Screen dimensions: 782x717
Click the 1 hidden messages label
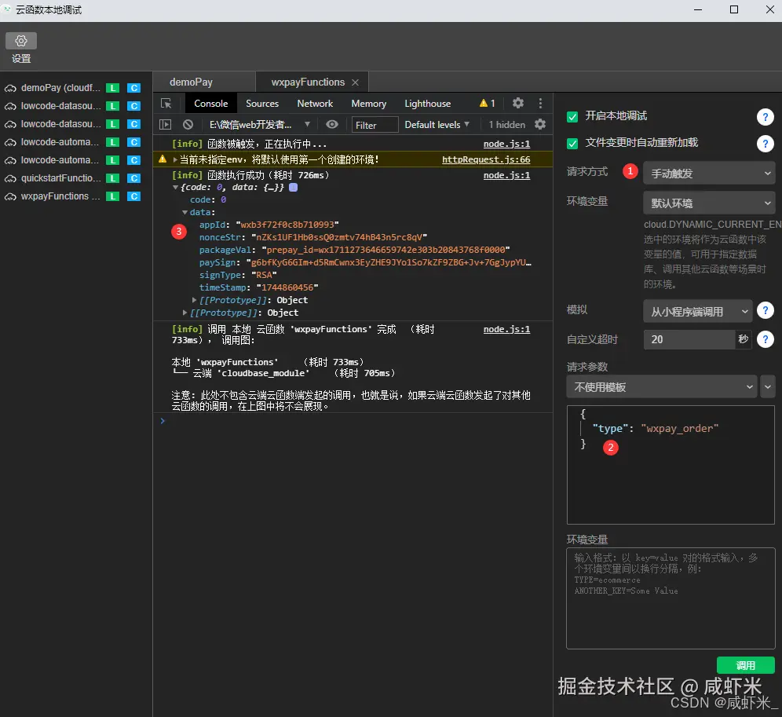click(x=506, y=125)
